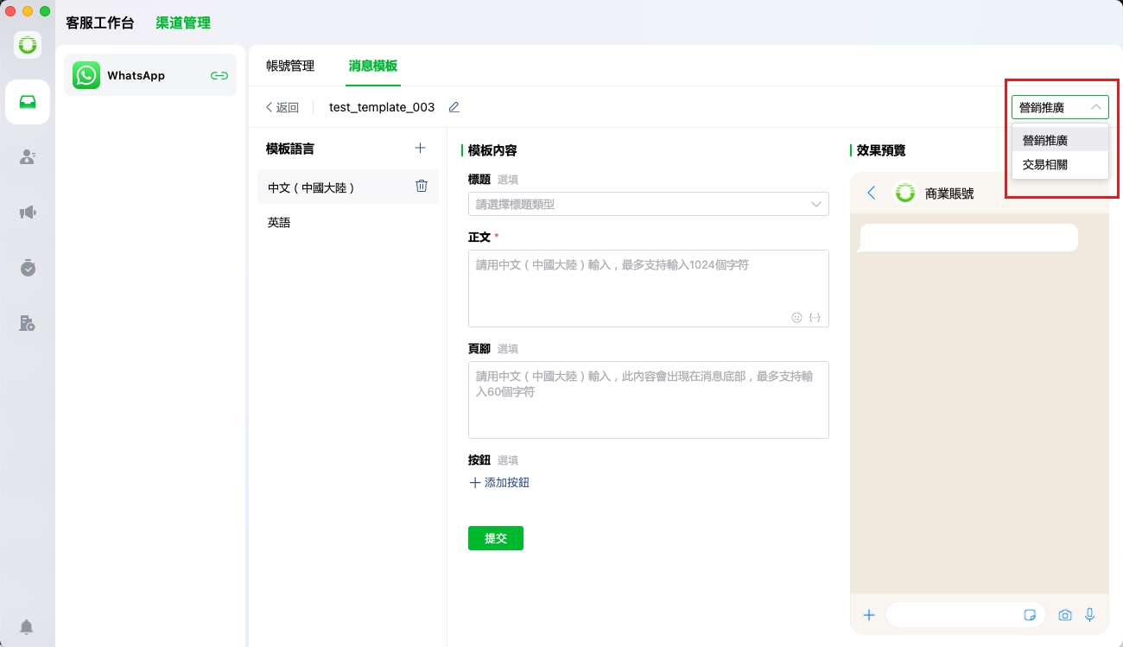Screen dimensions: 1123x647
Task: Insert emoji in 正文 text area
Action: click(796, 317)
